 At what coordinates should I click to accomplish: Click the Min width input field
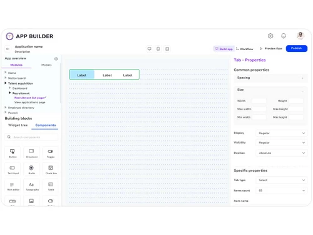(x=259, y=117)
